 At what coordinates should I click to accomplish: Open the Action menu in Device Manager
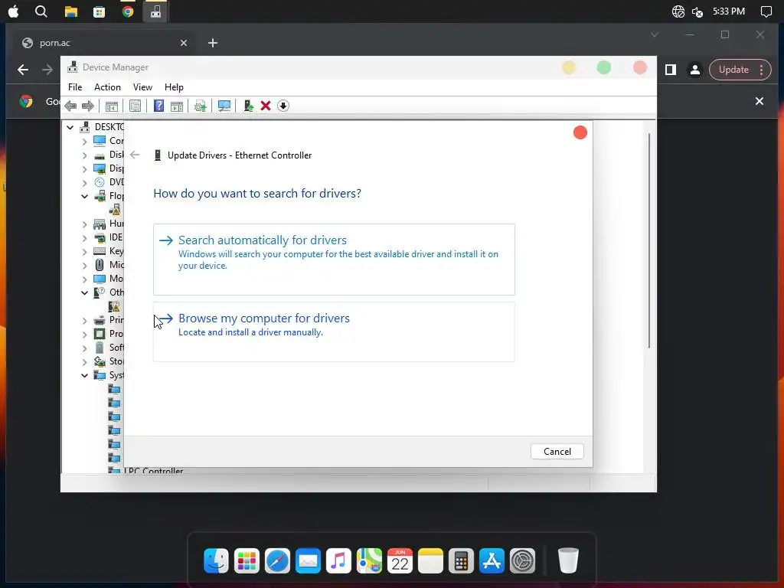tap(107, 87)
